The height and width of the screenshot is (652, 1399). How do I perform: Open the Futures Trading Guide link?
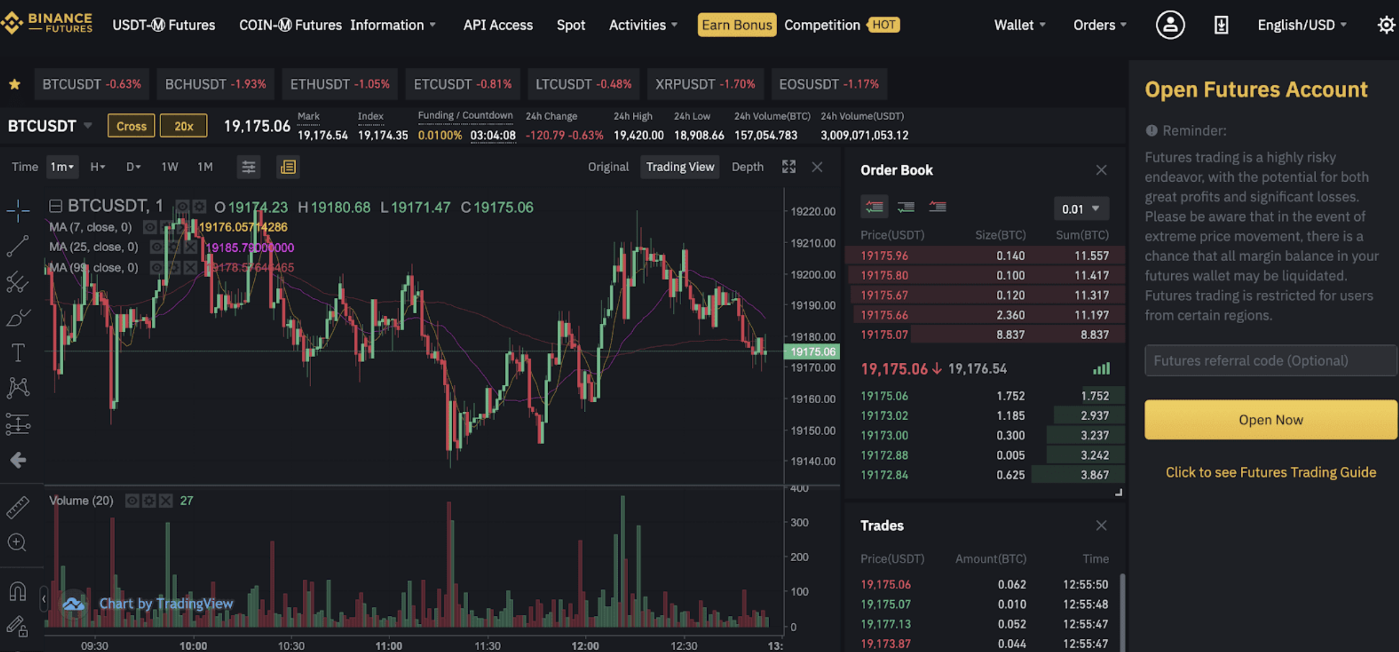1270,473
